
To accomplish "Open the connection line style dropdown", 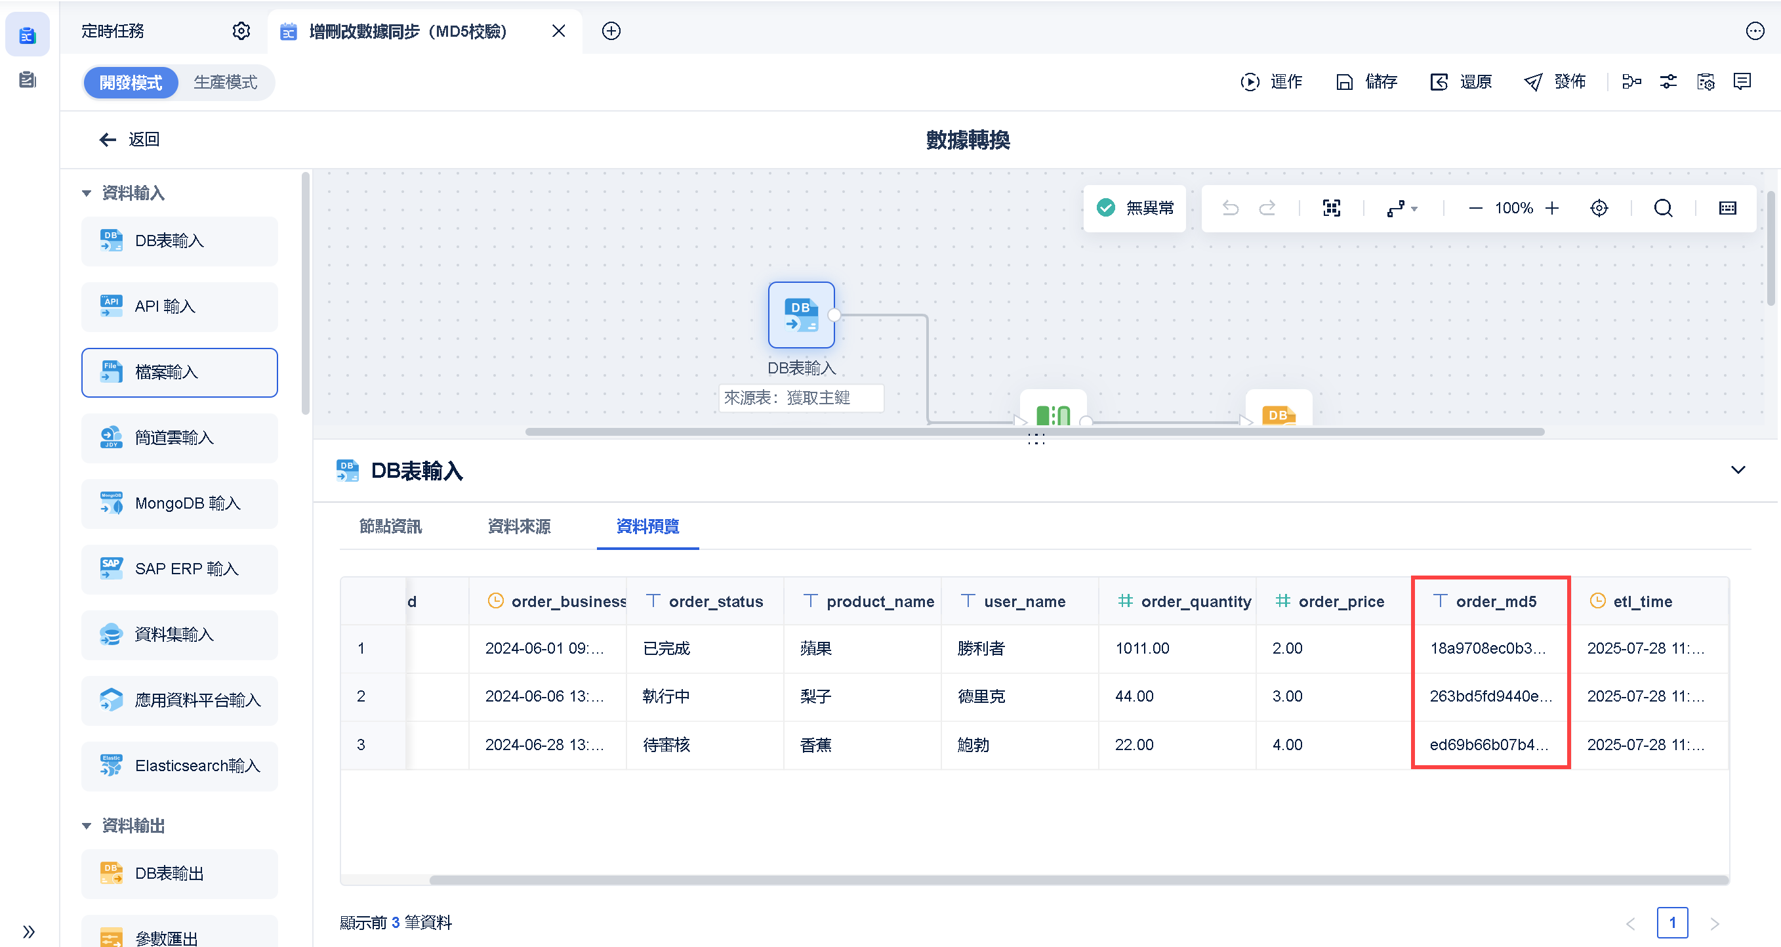I will [1401, 208].
